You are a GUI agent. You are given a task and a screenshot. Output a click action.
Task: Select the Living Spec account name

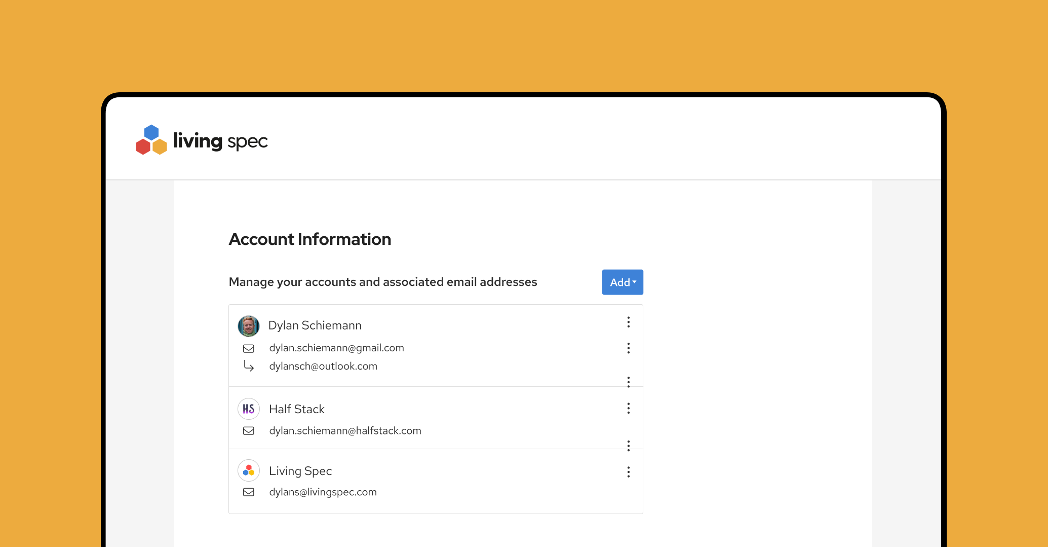pos(300,471)
